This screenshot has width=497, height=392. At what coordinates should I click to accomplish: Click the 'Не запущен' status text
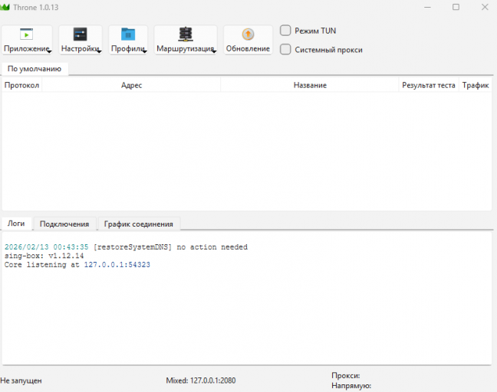[21, 381]
